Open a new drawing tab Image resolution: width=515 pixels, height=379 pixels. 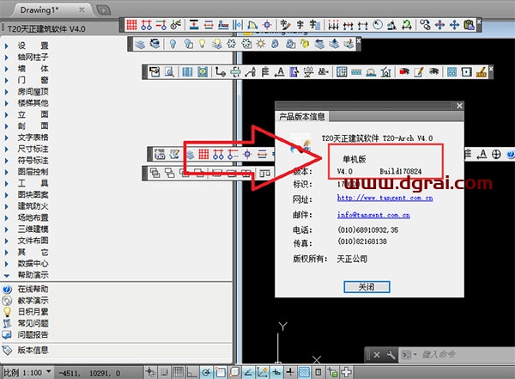click(x=103, y=9)
